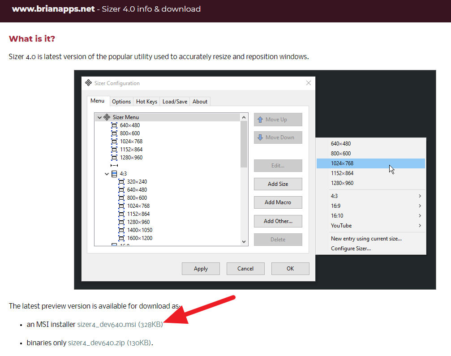Click the icon beside 1400×1050 entry
The image size is (451, 356).
tap(121, 230)
